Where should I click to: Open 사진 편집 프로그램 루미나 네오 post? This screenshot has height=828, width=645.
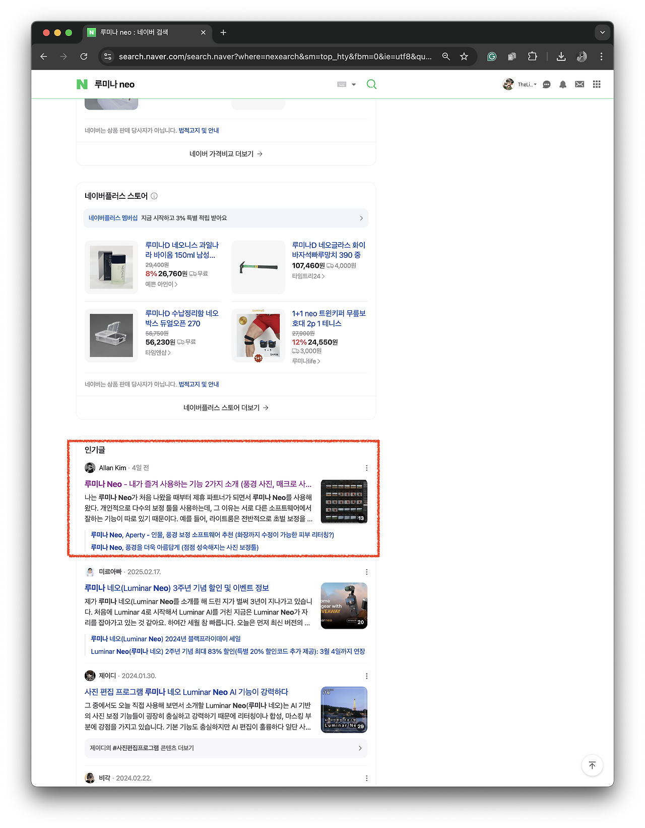[x=186, y=692]
